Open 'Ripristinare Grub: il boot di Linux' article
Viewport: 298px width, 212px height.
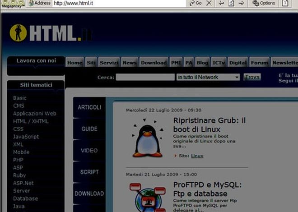click(210, 124)
